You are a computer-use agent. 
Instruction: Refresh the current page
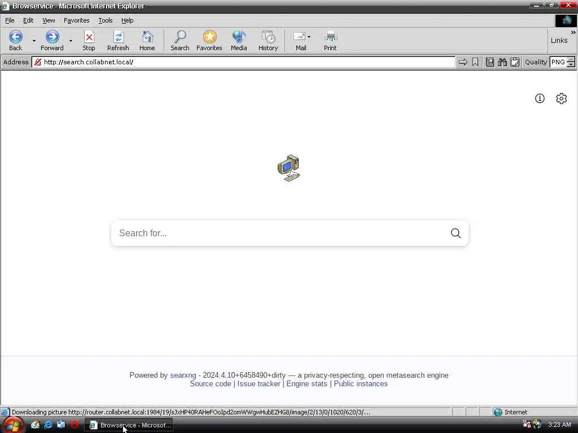(x=118, y=41)
